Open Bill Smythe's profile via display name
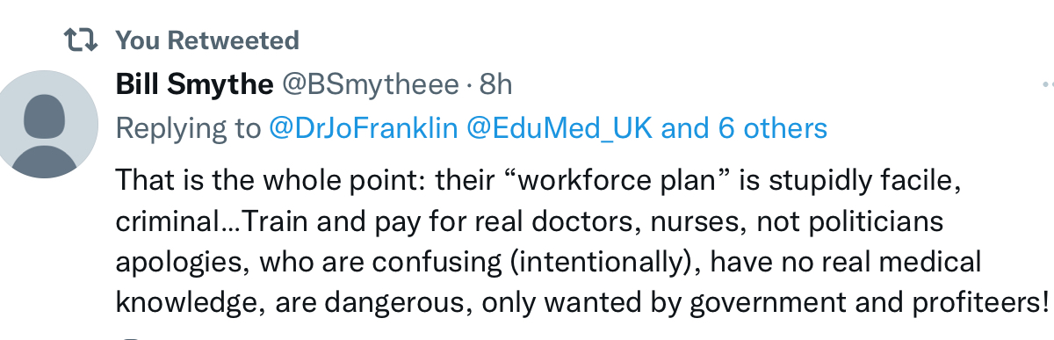 194,84
